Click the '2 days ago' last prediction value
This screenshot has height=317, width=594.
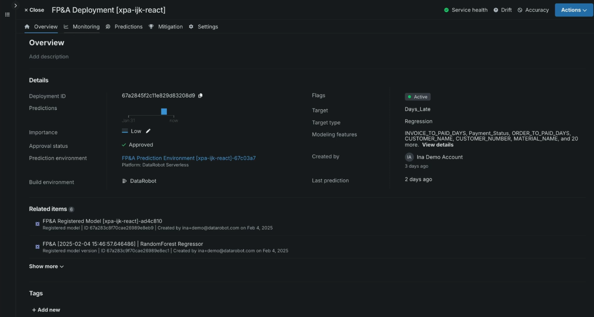pos(418,179)
